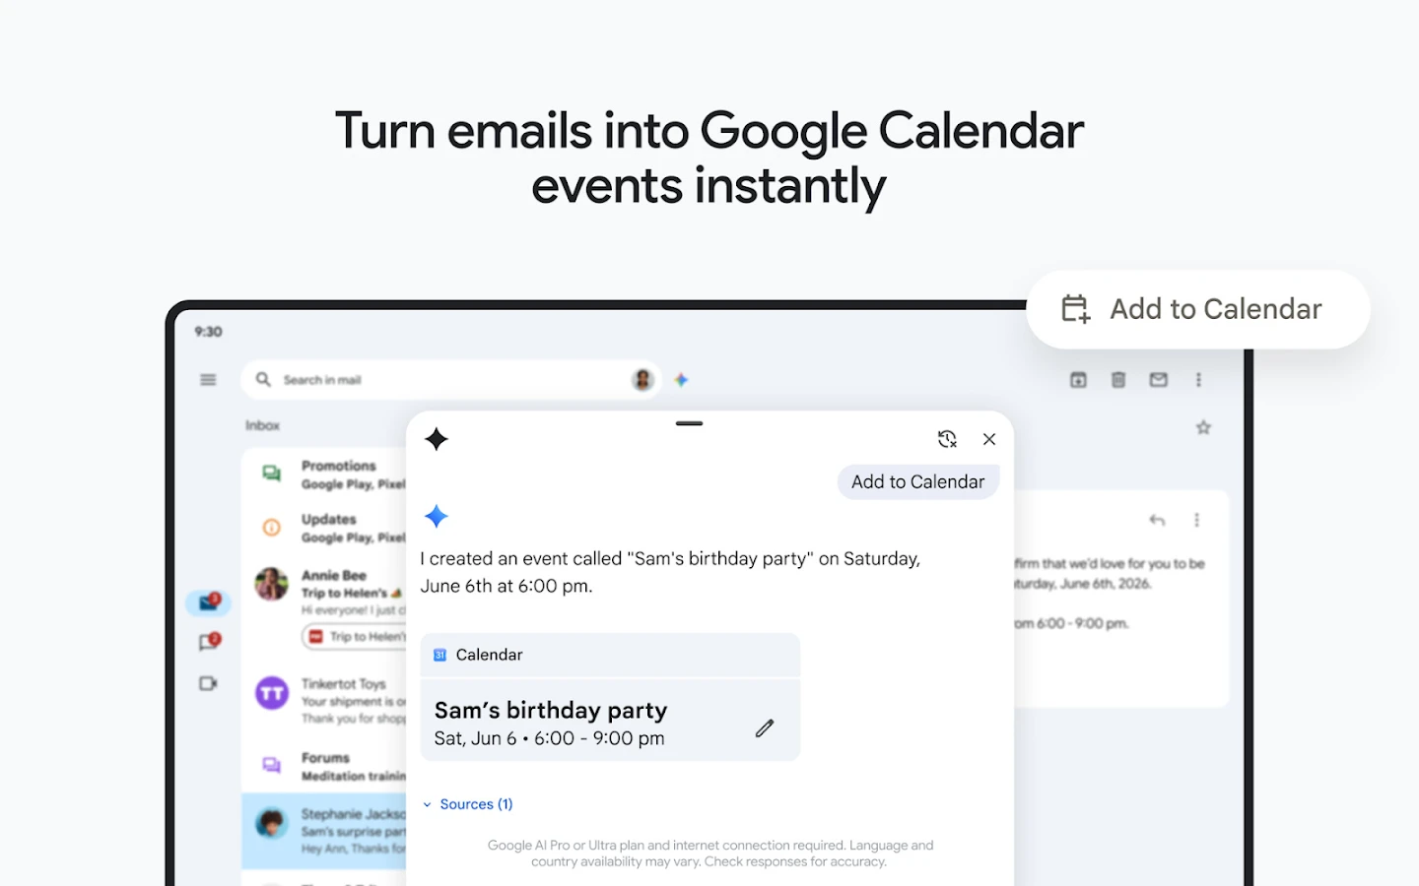Open more options in email toolbar
Screen dimensions: 1419x886
click(x=1198, y=380)
